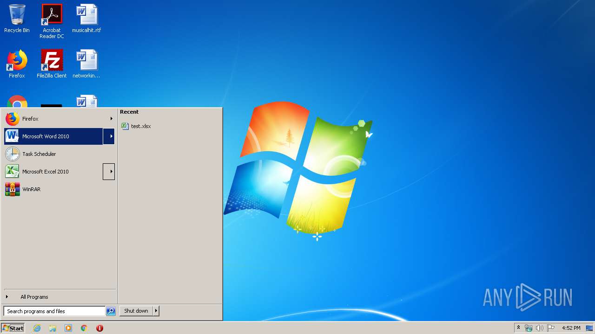The image size is (595, 334).
Task: Show hidden tray icons arrow
Action: 518,328
